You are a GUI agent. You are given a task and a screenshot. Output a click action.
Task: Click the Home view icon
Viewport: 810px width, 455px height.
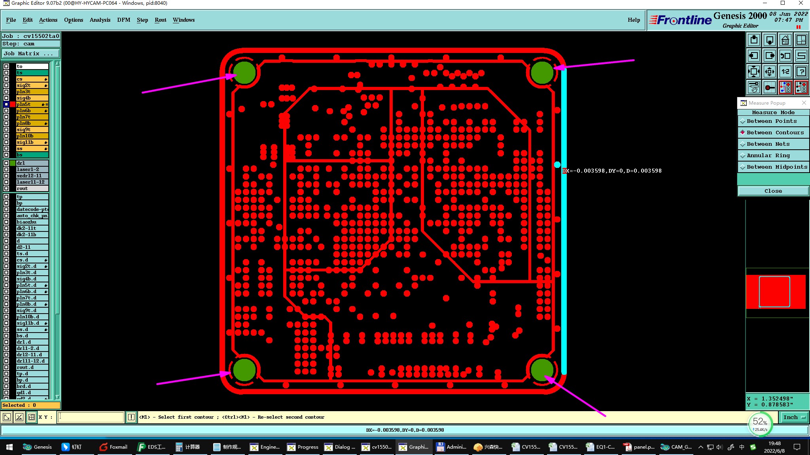tap(785, 40)
